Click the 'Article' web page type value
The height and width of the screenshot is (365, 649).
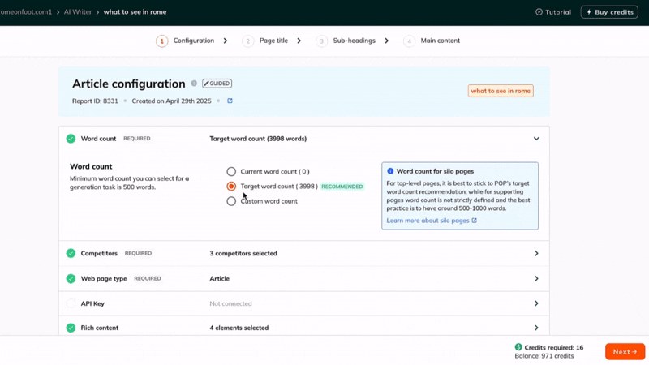219,278
